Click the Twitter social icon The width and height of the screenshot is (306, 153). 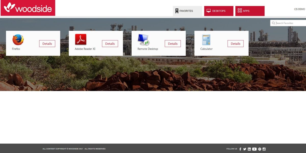pyautogui.click(x=244, y=149)
